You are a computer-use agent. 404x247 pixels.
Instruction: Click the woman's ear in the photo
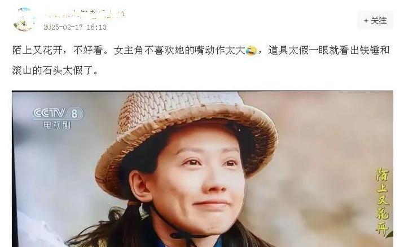140,185
